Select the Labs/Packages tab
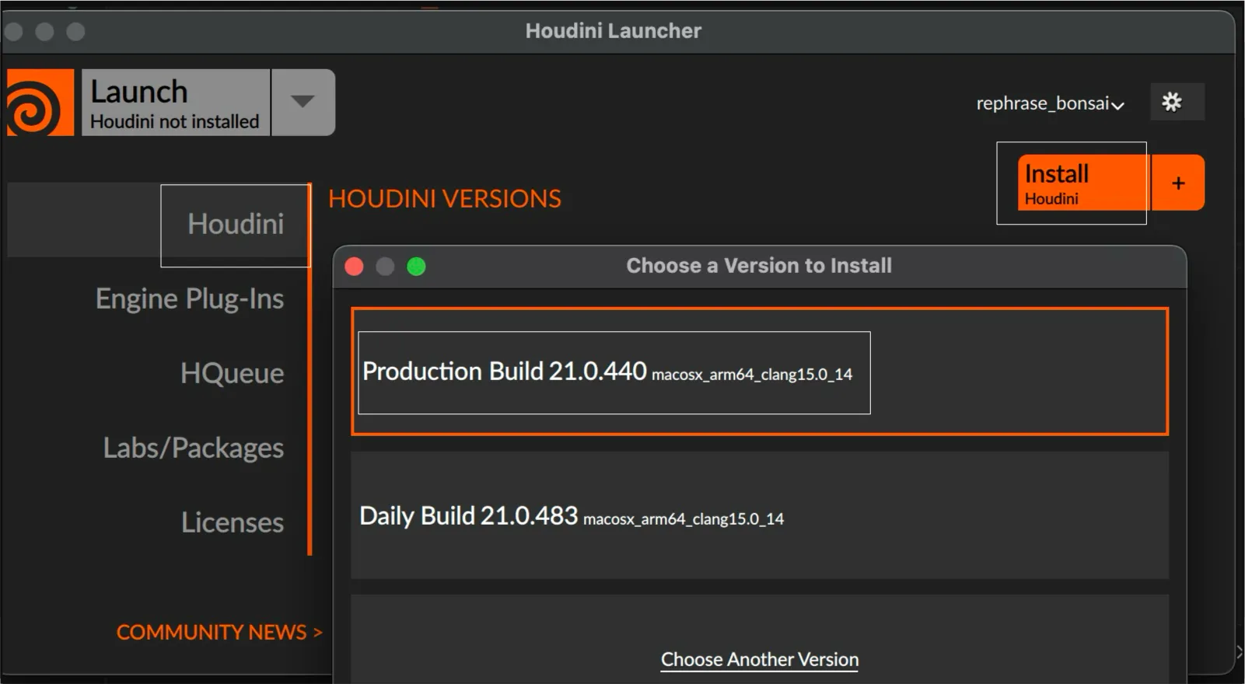This screenshot has height=684, width=1245. 193,447
